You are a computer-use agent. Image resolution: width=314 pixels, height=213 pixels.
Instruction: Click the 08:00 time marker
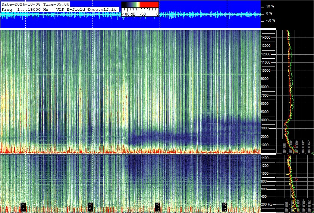[x=224, y=207]
